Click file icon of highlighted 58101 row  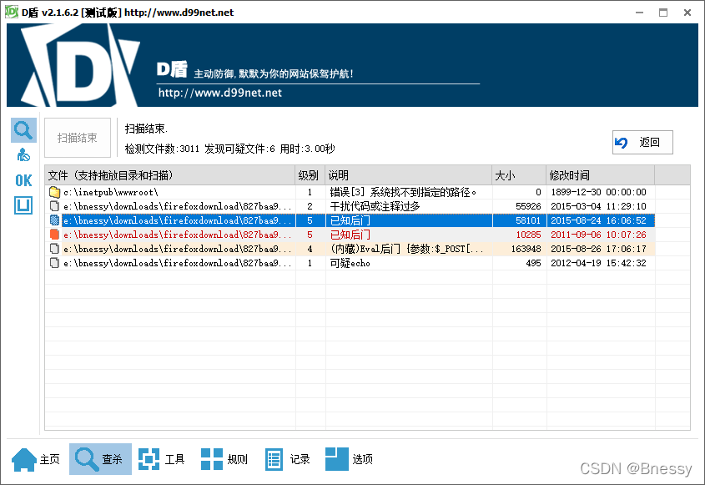click(x=54, y=220)
